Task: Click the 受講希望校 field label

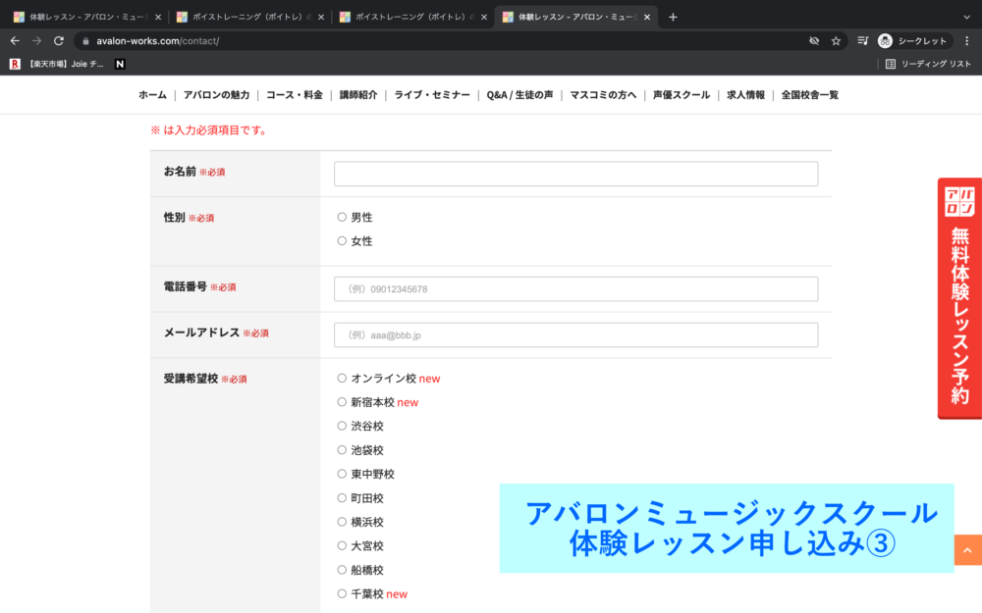Action: [191, 379]
